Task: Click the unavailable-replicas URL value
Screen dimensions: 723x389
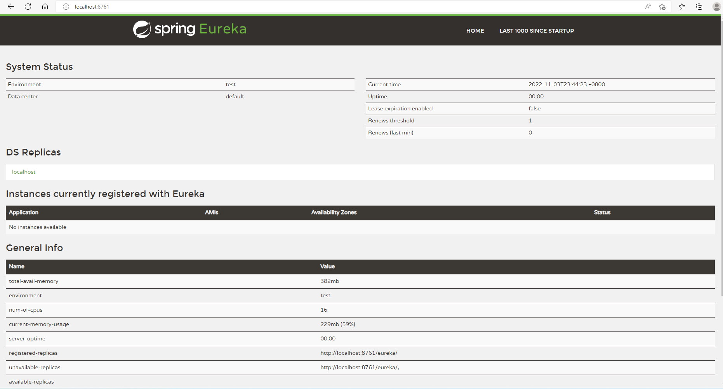Action: [x=360, y=368]
